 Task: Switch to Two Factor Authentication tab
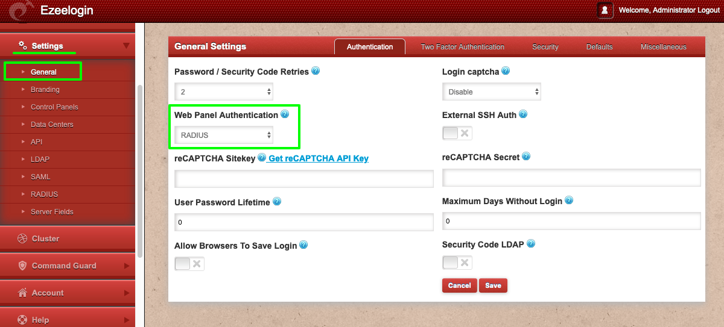coord(463,47)
